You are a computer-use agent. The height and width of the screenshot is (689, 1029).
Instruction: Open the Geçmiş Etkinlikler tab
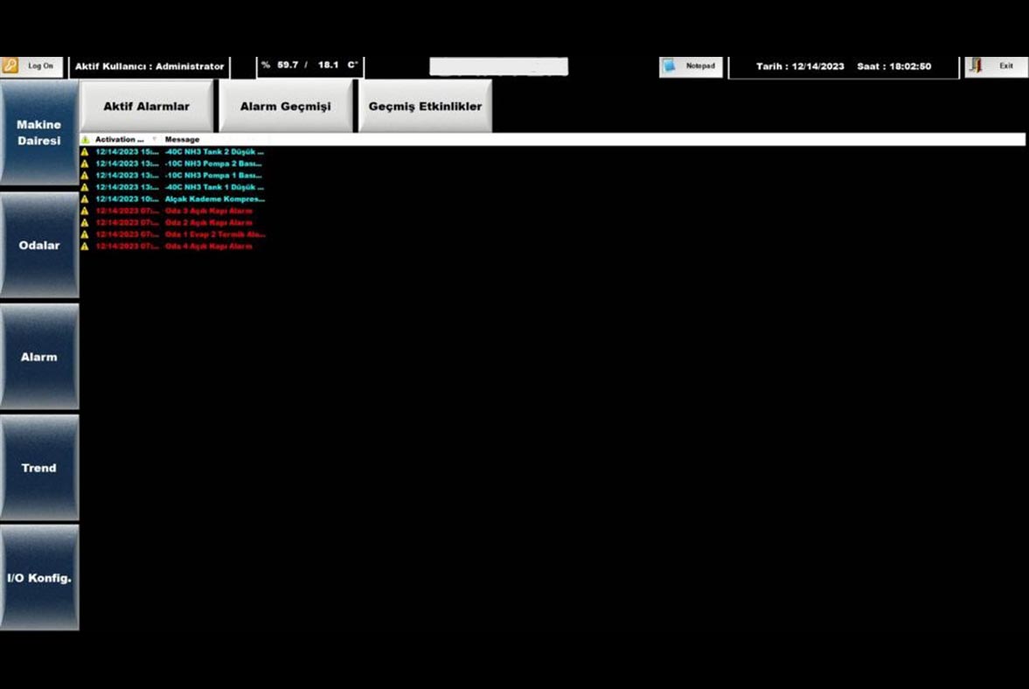click(x=425, y=107)
